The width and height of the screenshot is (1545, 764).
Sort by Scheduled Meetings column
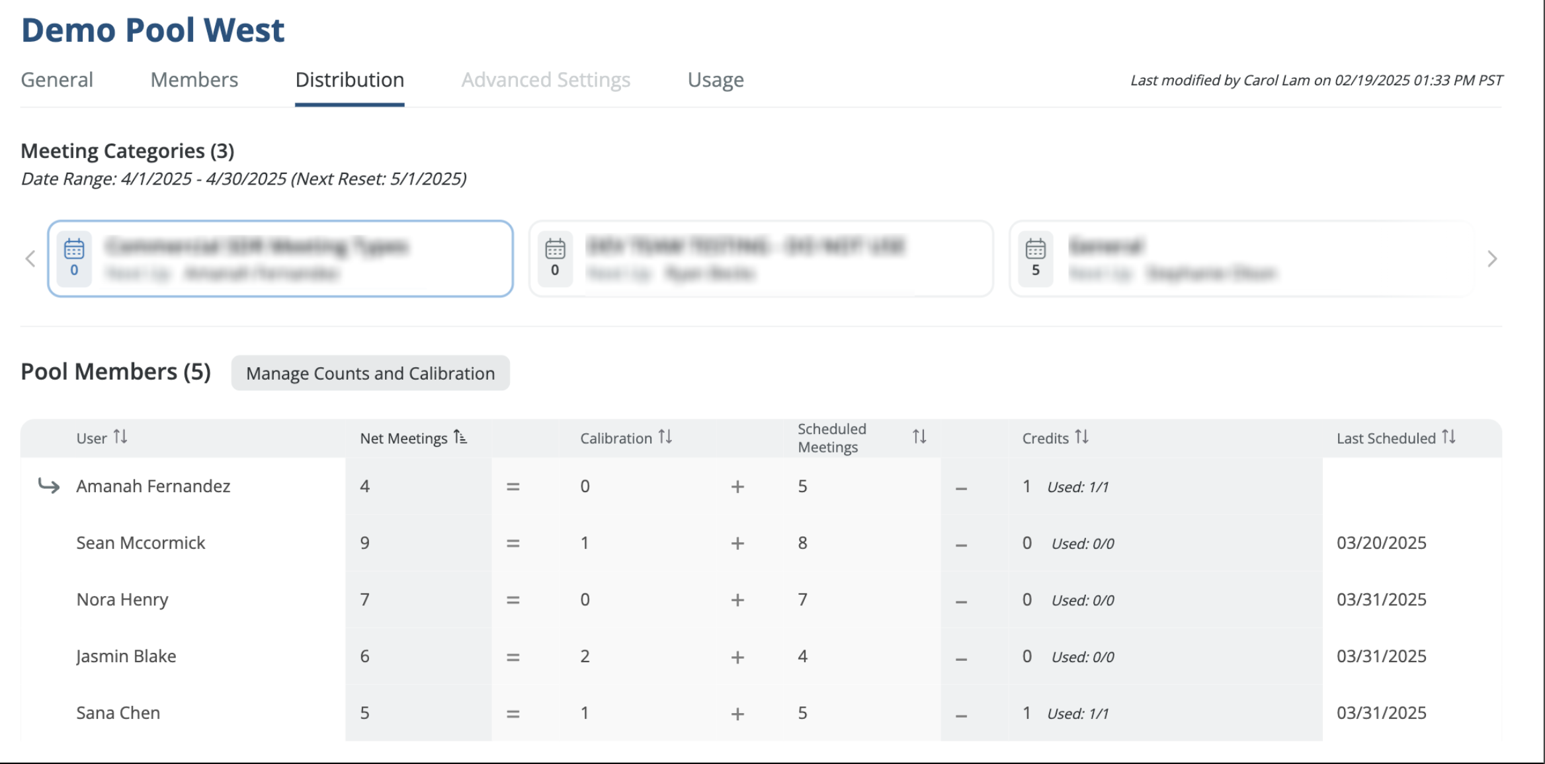click(x=919, y=437)
